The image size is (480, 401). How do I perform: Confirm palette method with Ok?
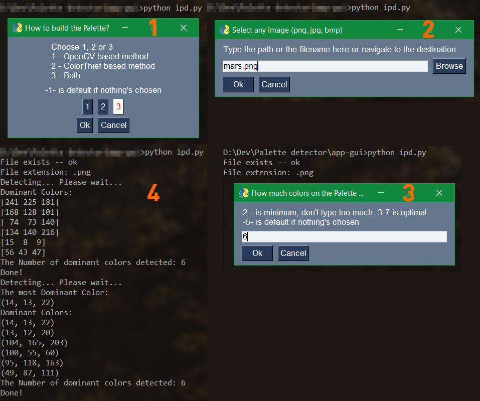click(x=84, y=125)
